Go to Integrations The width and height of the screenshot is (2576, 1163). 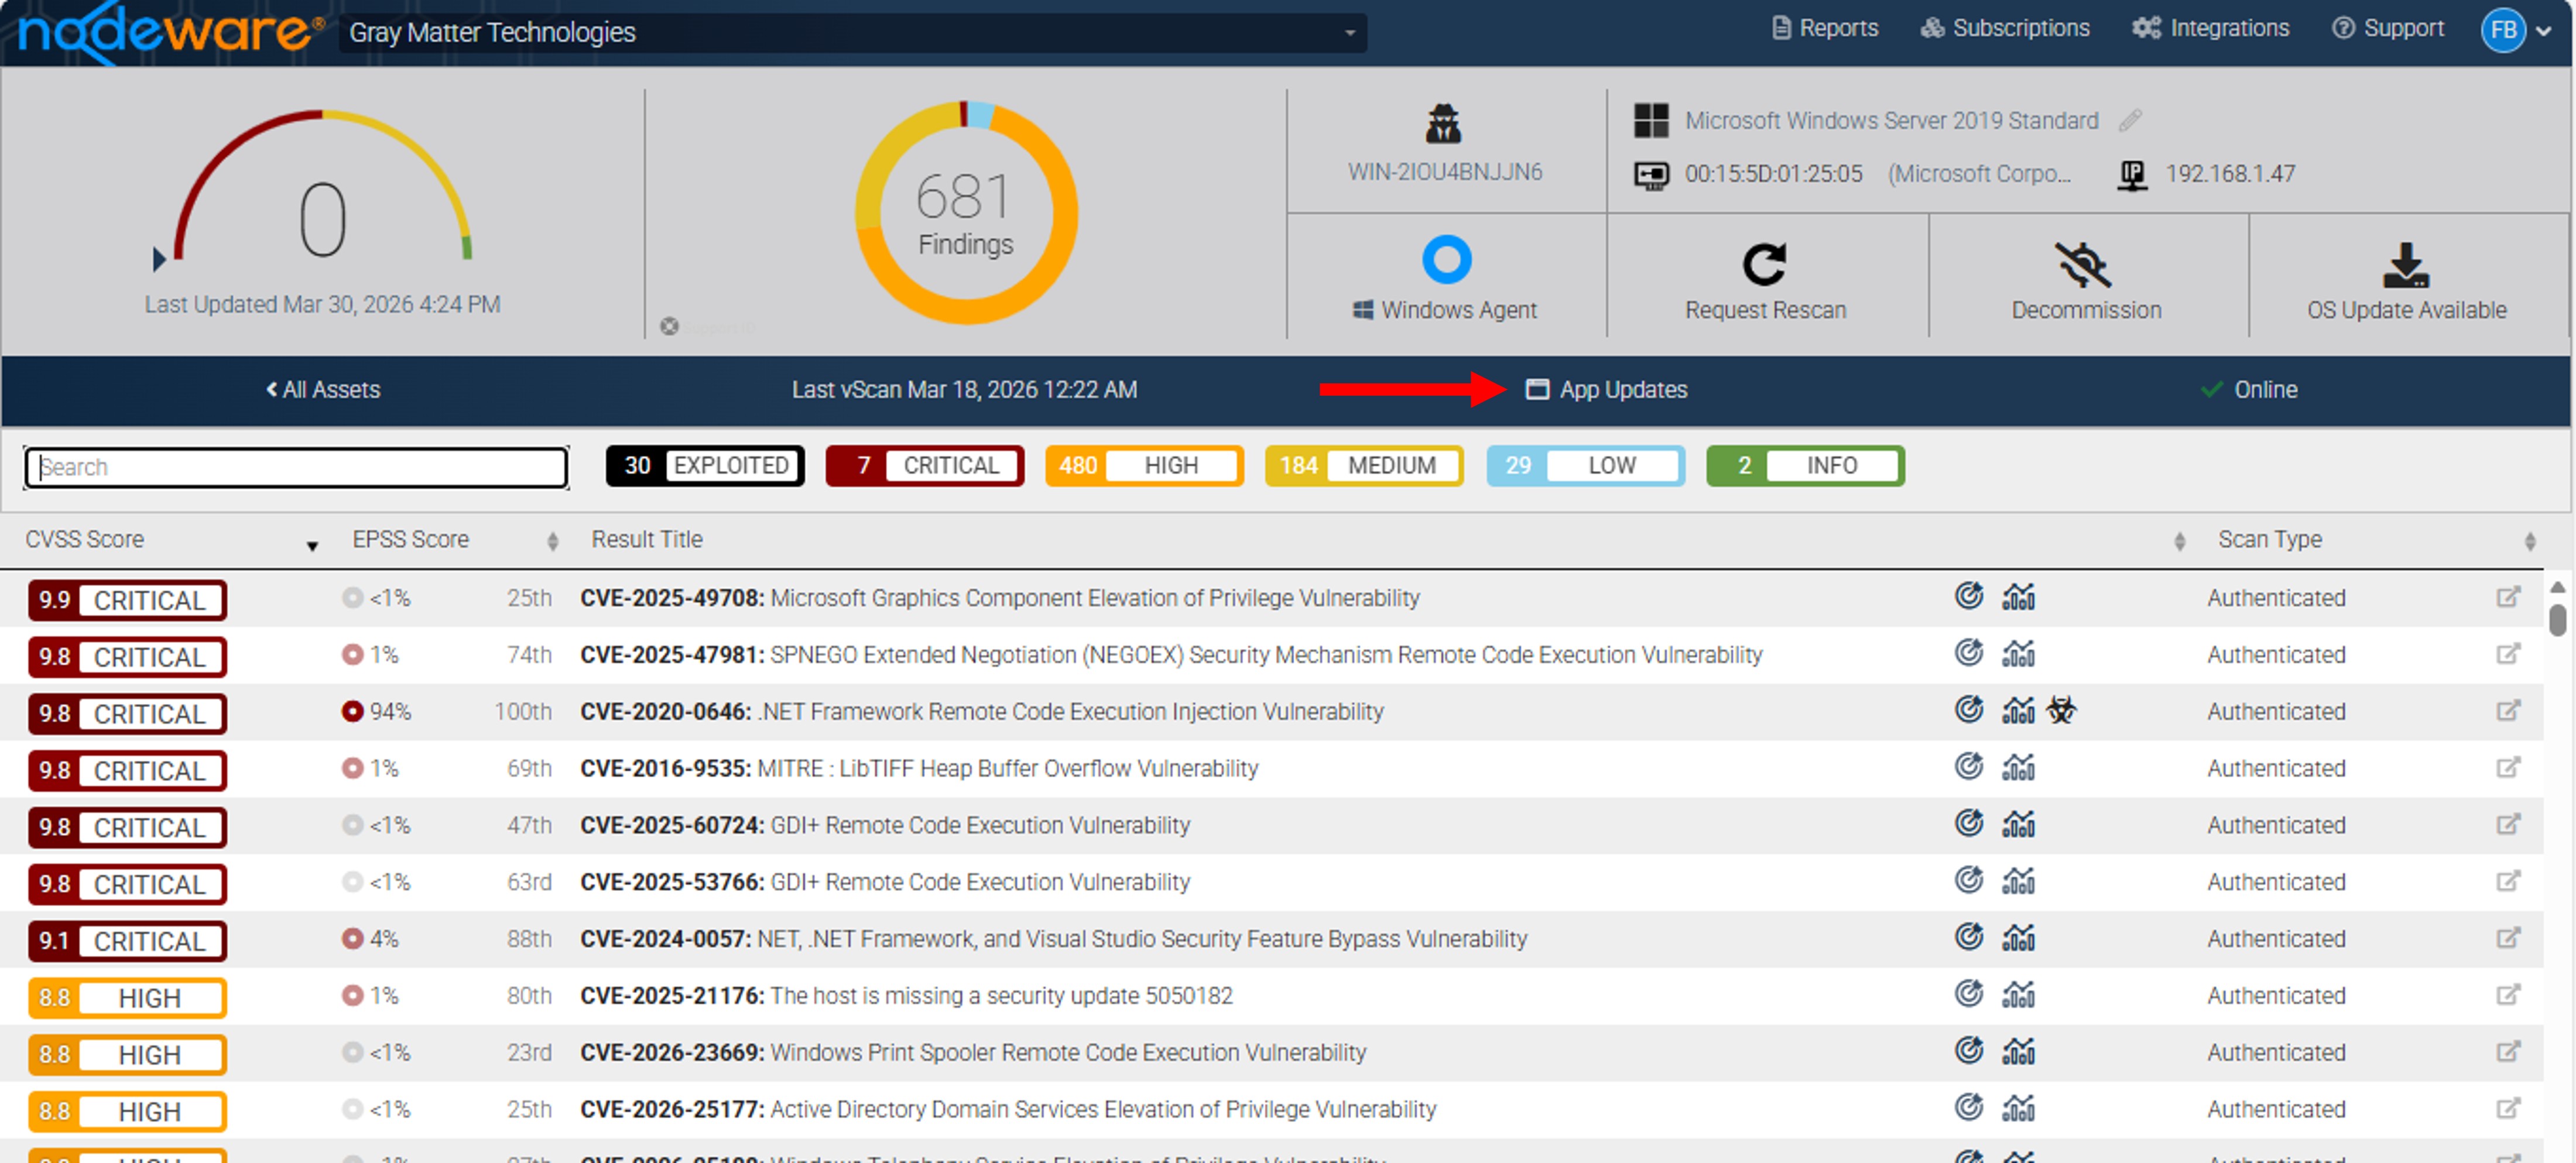pyautogui.click(x=2211, y=28)
